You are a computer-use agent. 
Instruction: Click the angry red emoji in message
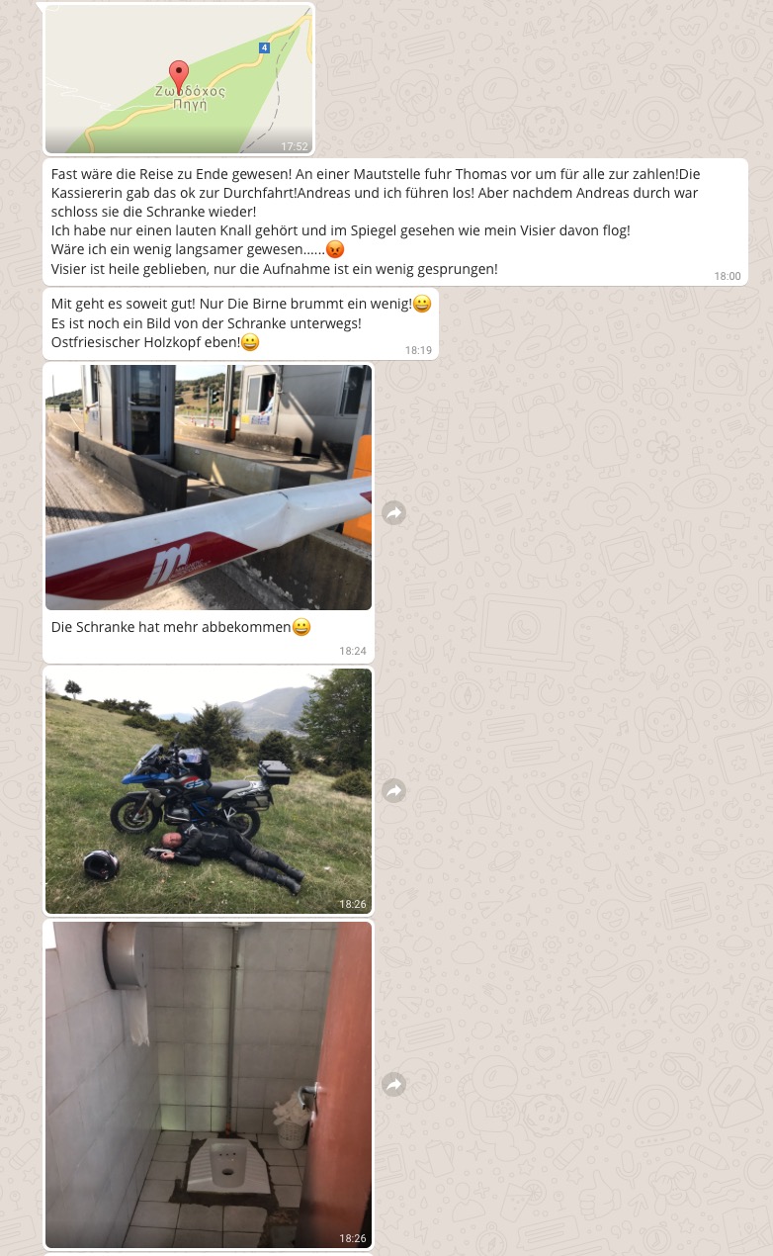pos(335,249)
